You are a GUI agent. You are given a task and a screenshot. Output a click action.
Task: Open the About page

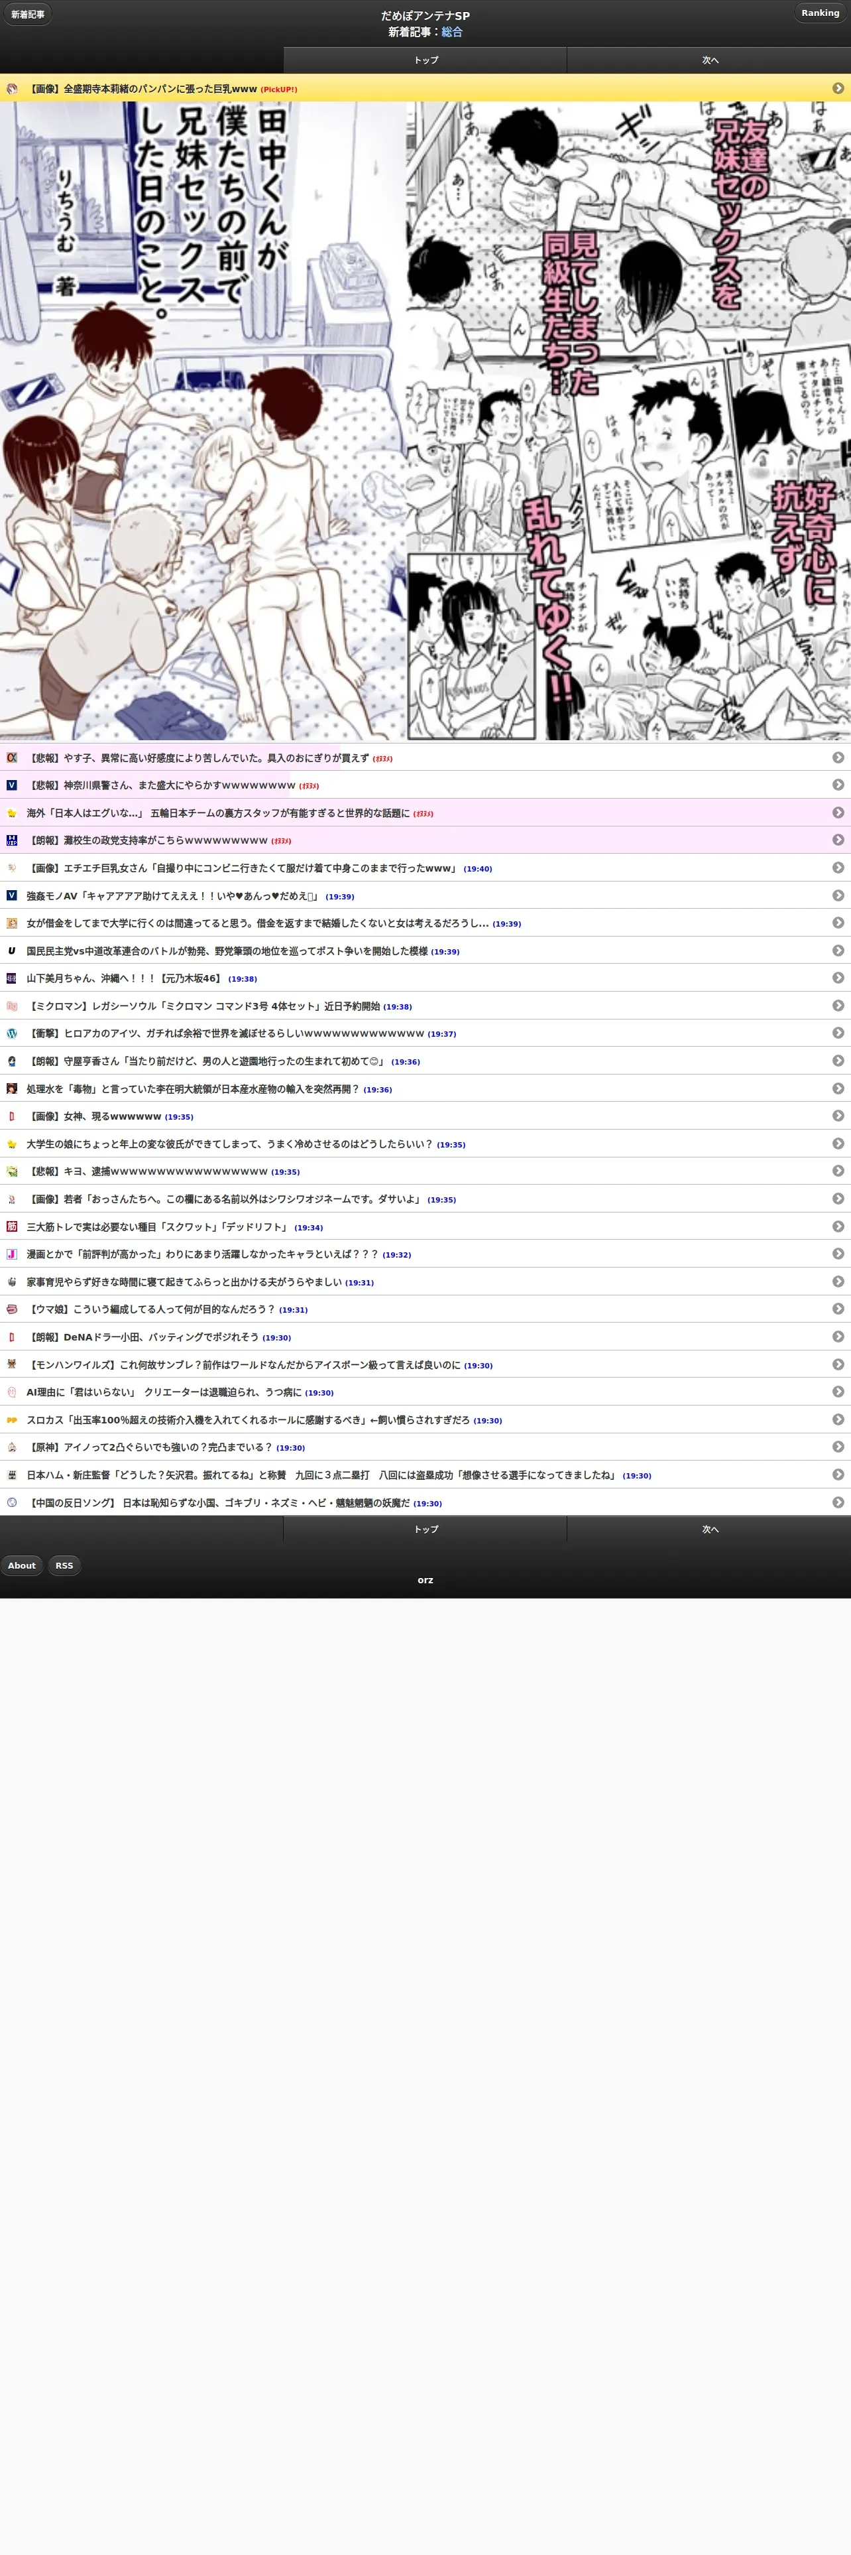pos(22,1565)
